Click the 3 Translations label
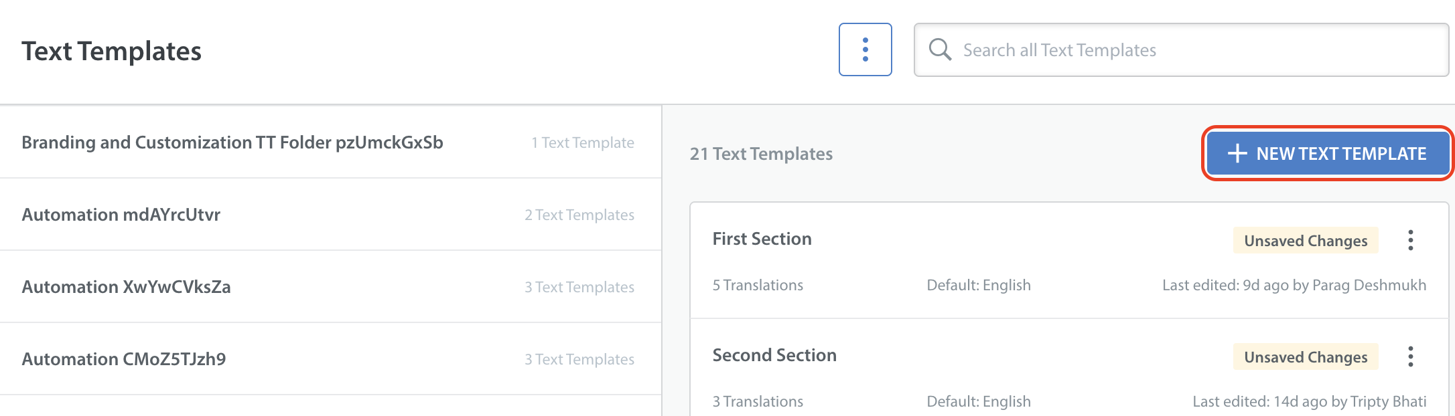1455x416 pixels. point(758,401)
